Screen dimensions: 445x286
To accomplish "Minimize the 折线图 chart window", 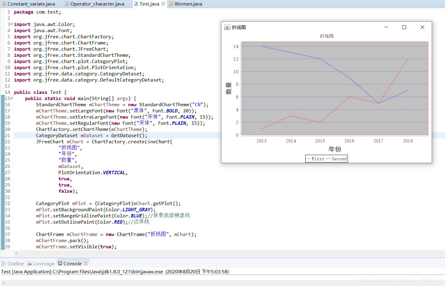I will (386, 27).
